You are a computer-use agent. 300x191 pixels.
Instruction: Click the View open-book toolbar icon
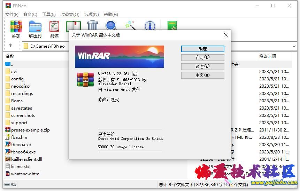(x=73, y=25)
